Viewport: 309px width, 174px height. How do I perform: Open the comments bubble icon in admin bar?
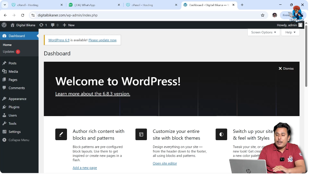pyautogui.click(x=53, y=25)
